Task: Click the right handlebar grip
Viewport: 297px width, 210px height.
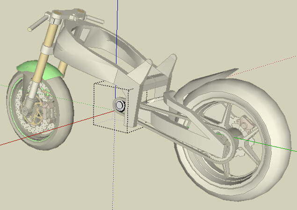Action: (94, 19)
